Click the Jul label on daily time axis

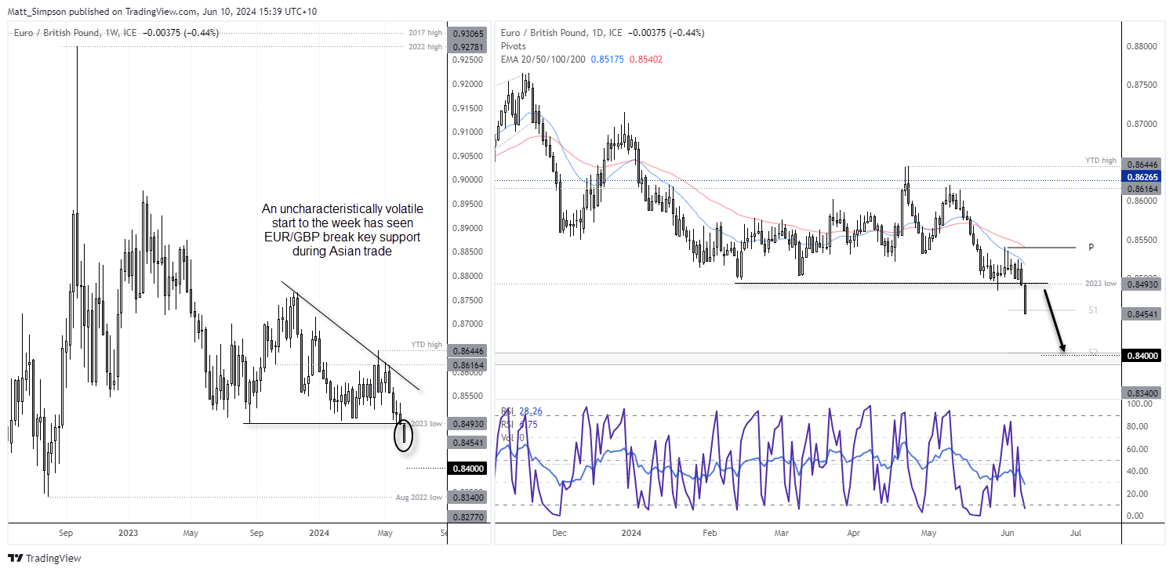pyautogui.click(x=1076, y=532)
